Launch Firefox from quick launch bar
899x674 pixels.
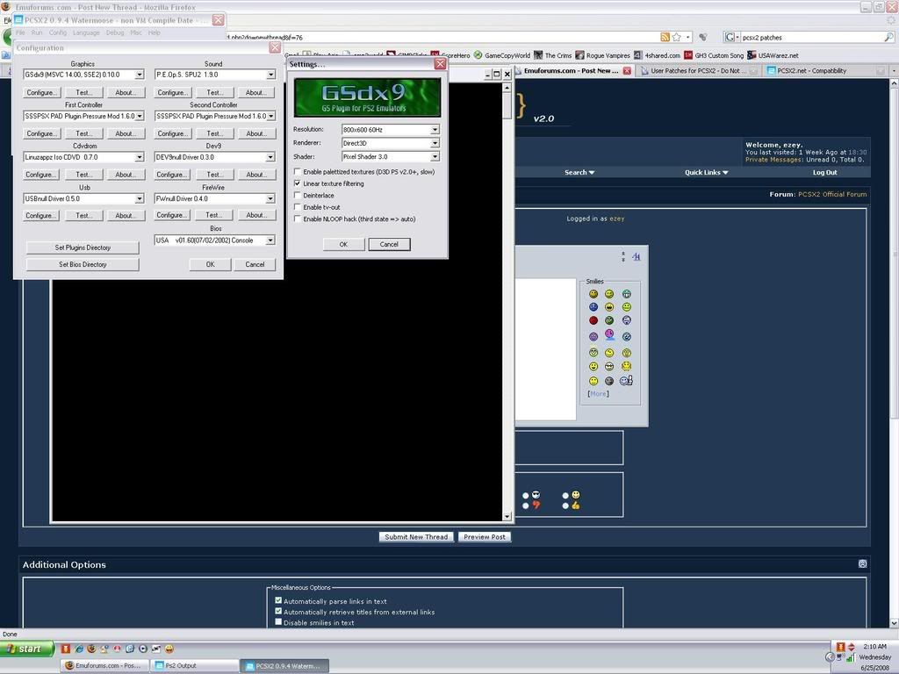(91, 649)
